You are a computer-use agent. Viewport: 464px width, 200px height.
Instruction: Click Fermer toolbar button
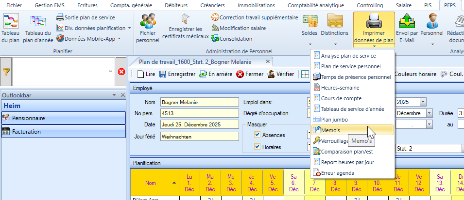[250, 75]
